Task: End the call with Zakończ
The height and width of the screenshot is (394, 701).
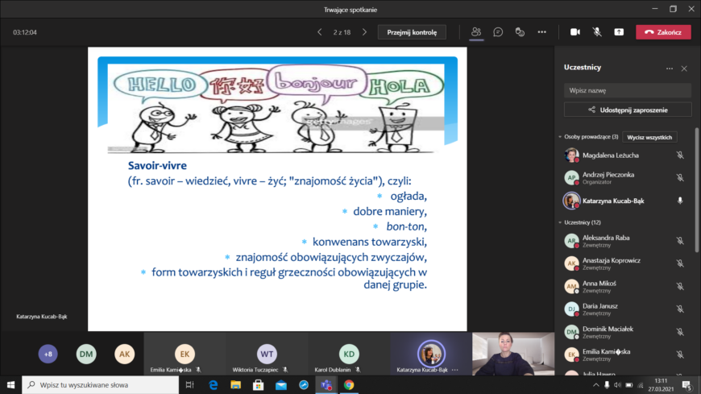Action: [x=663, y=32]
